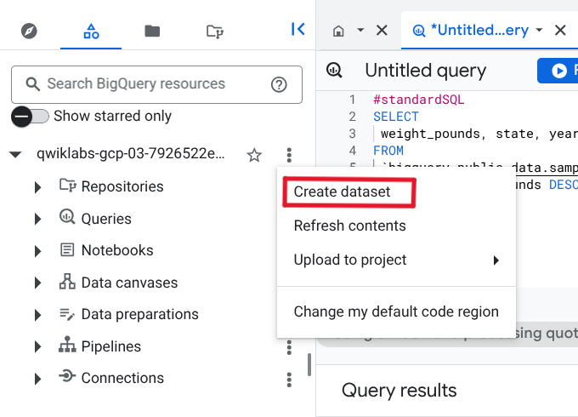Image resolution: width=578 pixels, height=417 pixels.
Task: Select the qwiklabs-gcp-03-7926522e project name
Action: pyautogui.click(x=131, y=153)
